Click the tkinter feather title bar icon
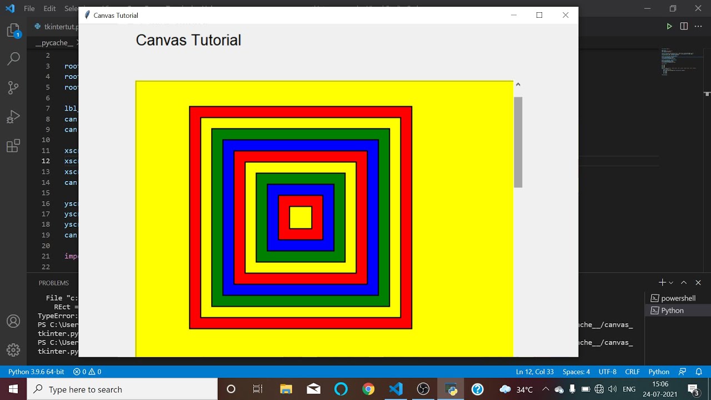The image size is (711, 400). [x=87, y=15]
